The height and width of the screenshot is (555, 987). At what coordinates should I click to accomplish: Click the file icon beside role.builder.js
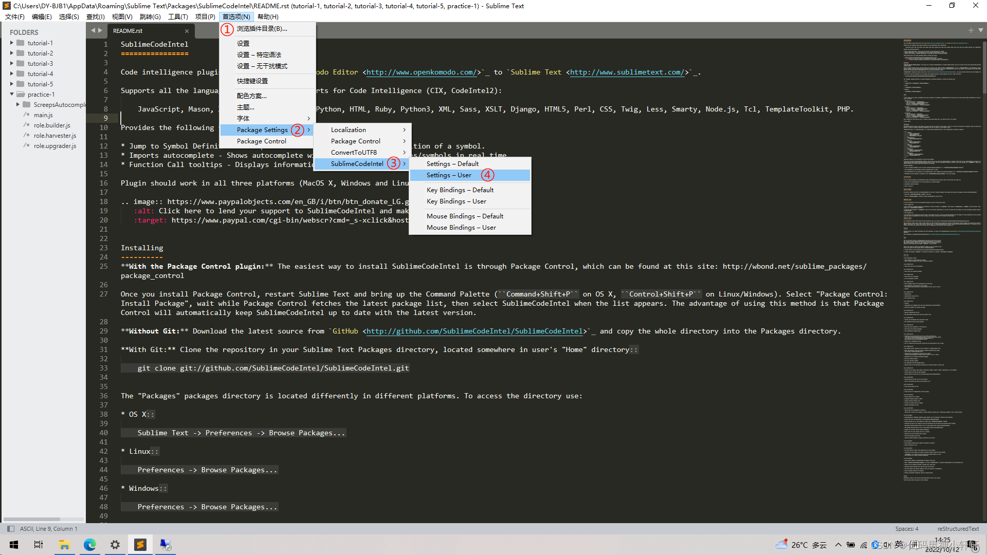(26, 125)
